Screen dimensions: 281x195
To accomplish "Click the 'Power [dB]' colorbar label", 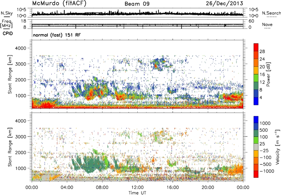I will (x=268, y=74).
